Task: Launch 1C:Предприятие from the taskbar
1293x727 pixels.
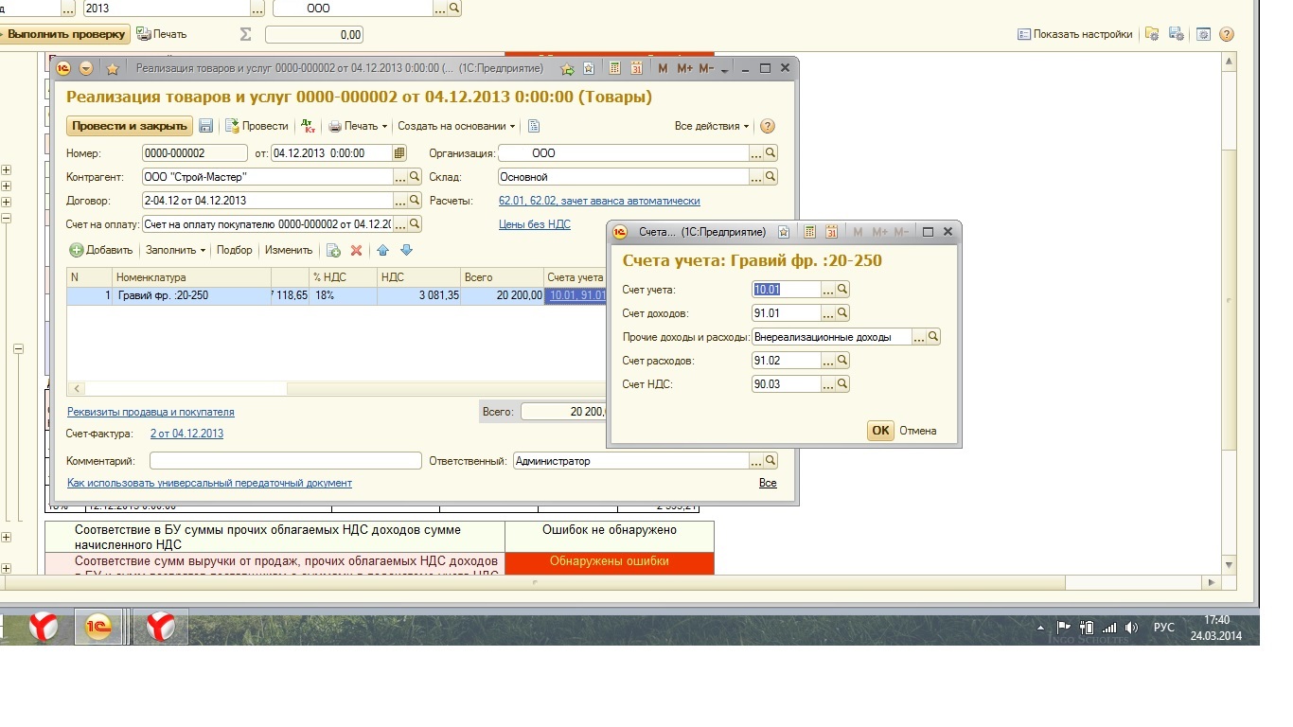Action: pyautogui.click(x=97, y=627)
